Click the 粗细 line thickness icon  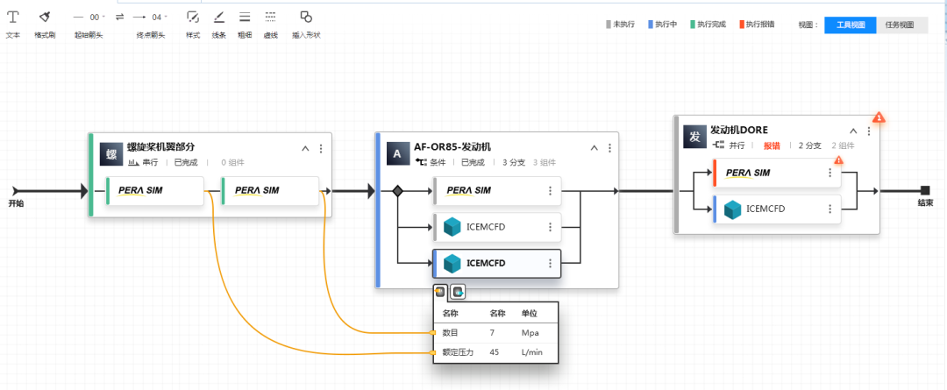point(245,18)
